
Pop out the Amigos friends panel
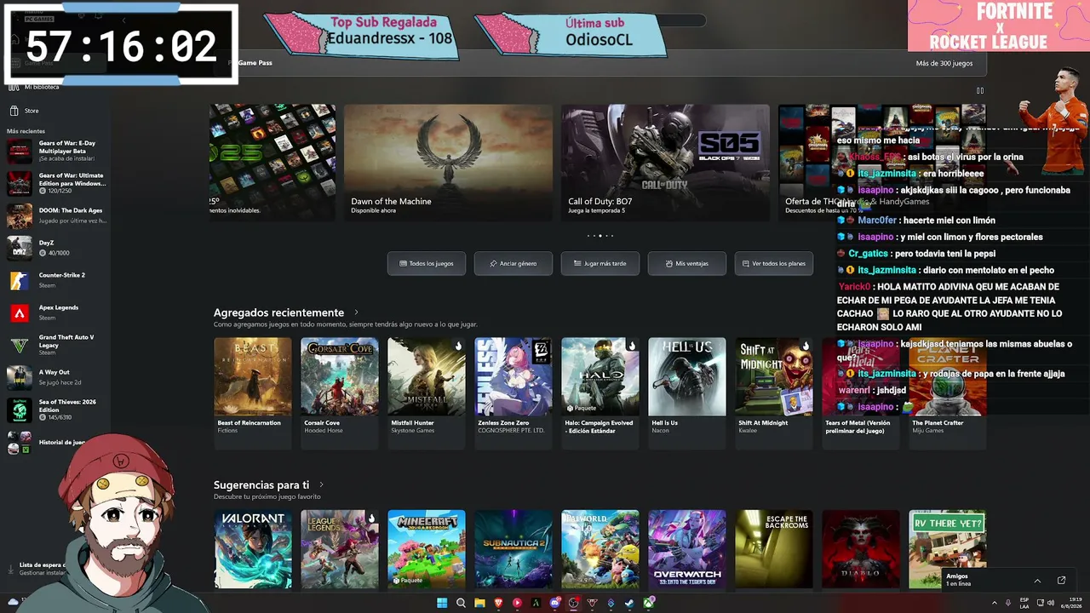[x=1061, y=581]
